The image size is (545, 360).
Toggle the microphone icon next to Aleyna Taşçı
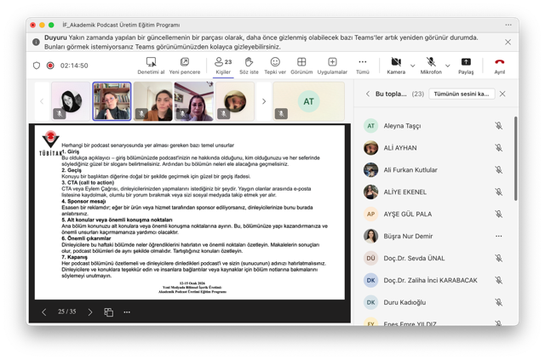(x=499, y=126)
